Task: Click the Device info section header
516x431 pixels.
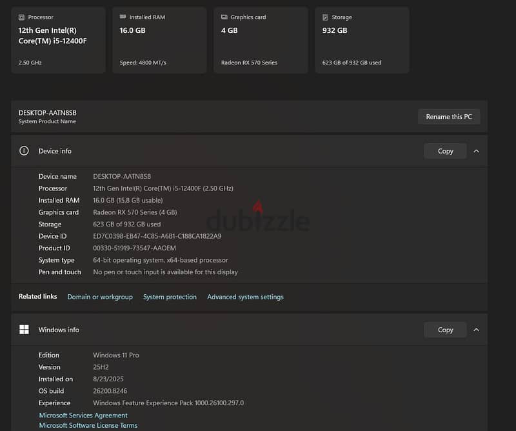Action: click(249, 151)
